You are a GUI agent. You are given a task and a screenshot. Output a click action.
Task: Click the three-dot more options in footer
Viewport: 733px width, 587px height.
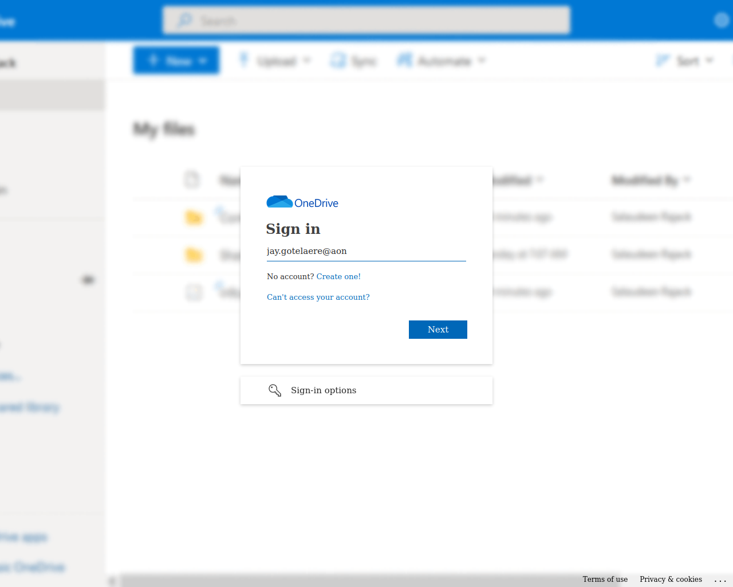pos(720,580)
